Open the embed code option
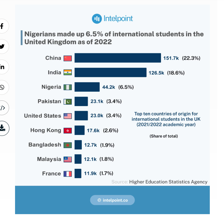Screen dimensions: 224x217 [2, 108]
